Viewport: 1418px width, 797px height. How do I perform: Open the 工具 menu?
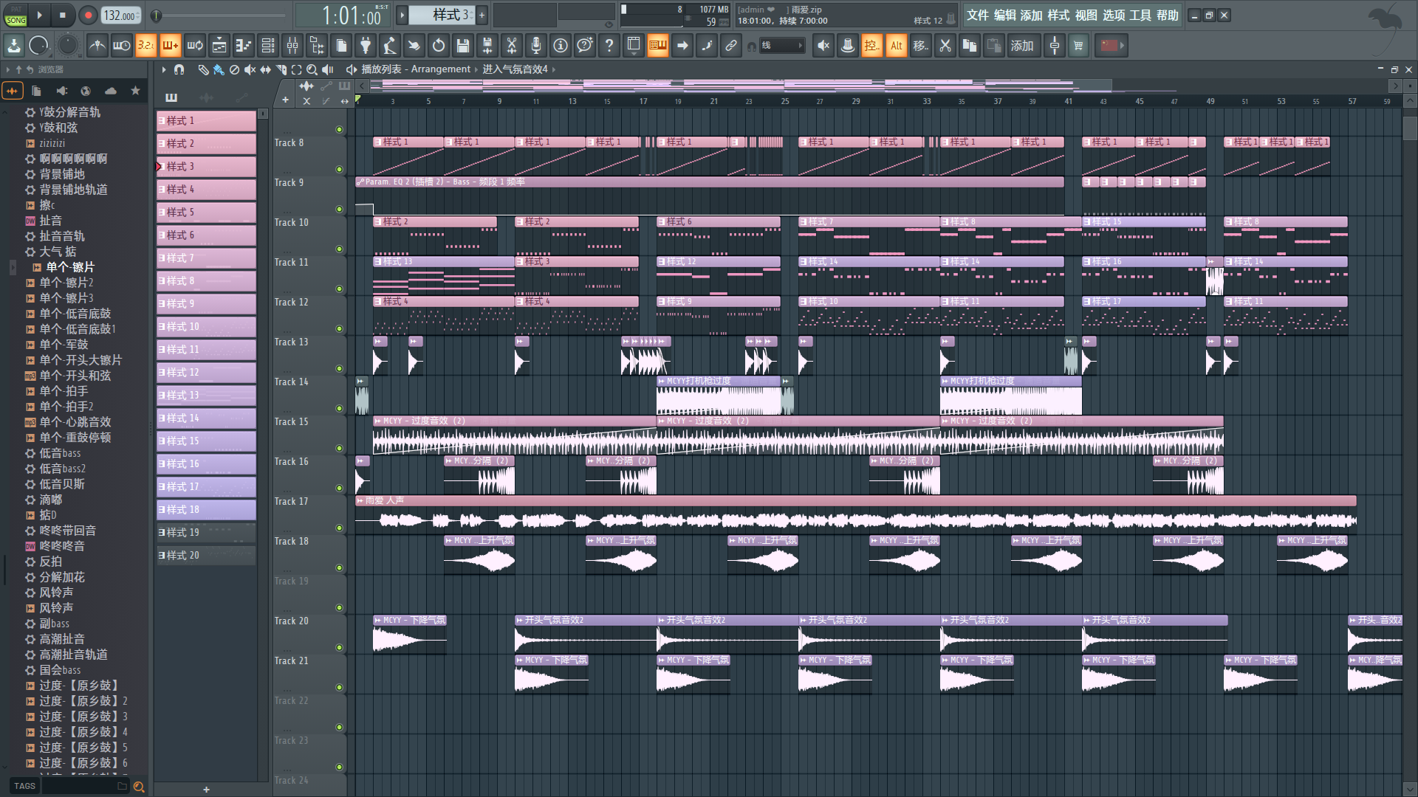(1140, 15)
